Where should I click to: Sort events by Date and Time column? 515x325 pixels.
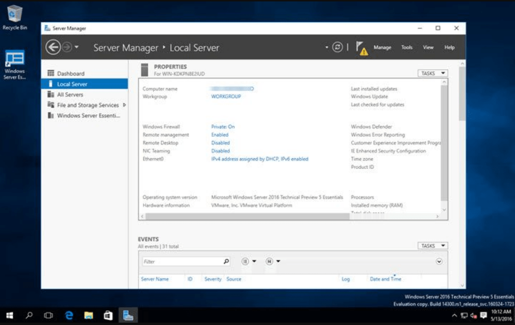(386, 279)
